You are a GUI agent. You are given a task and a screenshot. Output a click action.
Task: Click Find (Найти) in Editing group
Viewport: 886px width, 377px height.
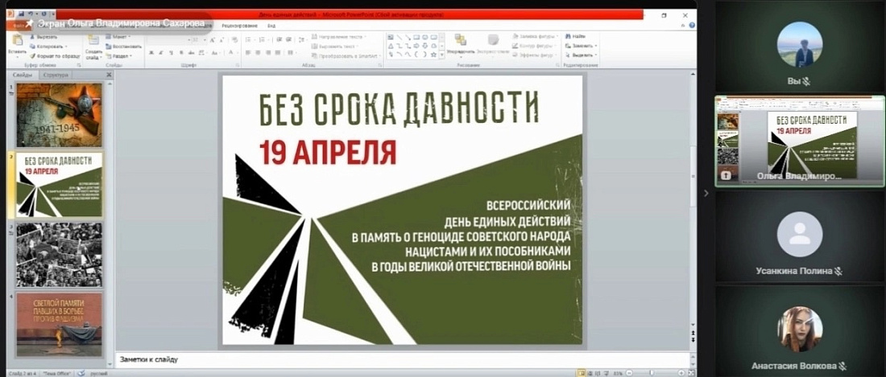click(576, 37)
